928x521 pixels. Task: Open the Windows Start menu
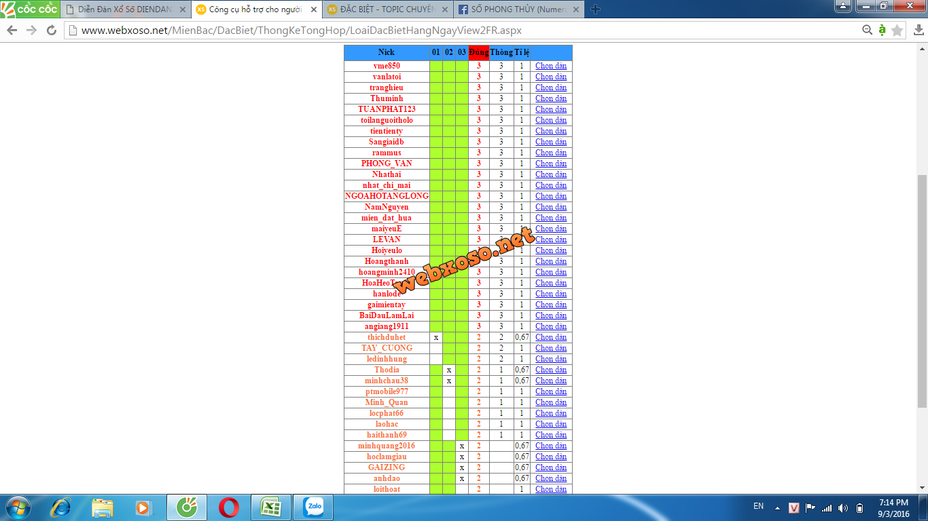pos(16,507)
